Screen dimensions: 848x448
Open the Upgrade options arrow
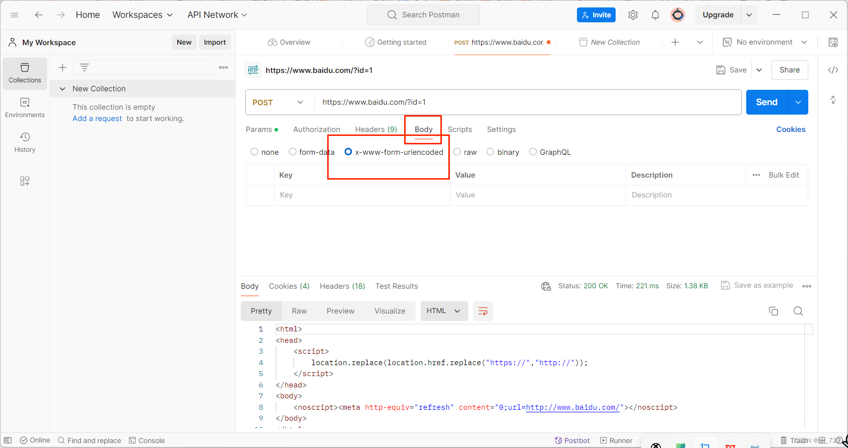749,15
